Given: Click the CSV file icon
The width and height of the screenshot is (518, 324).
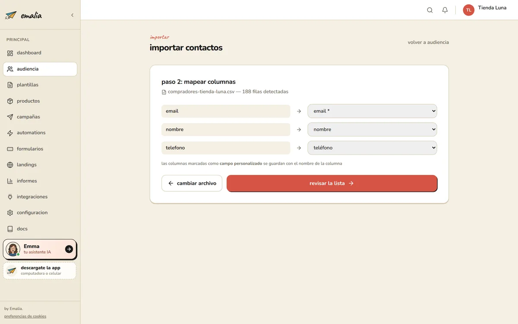Looking at the screenshot, I should click(x=164, y=92).
